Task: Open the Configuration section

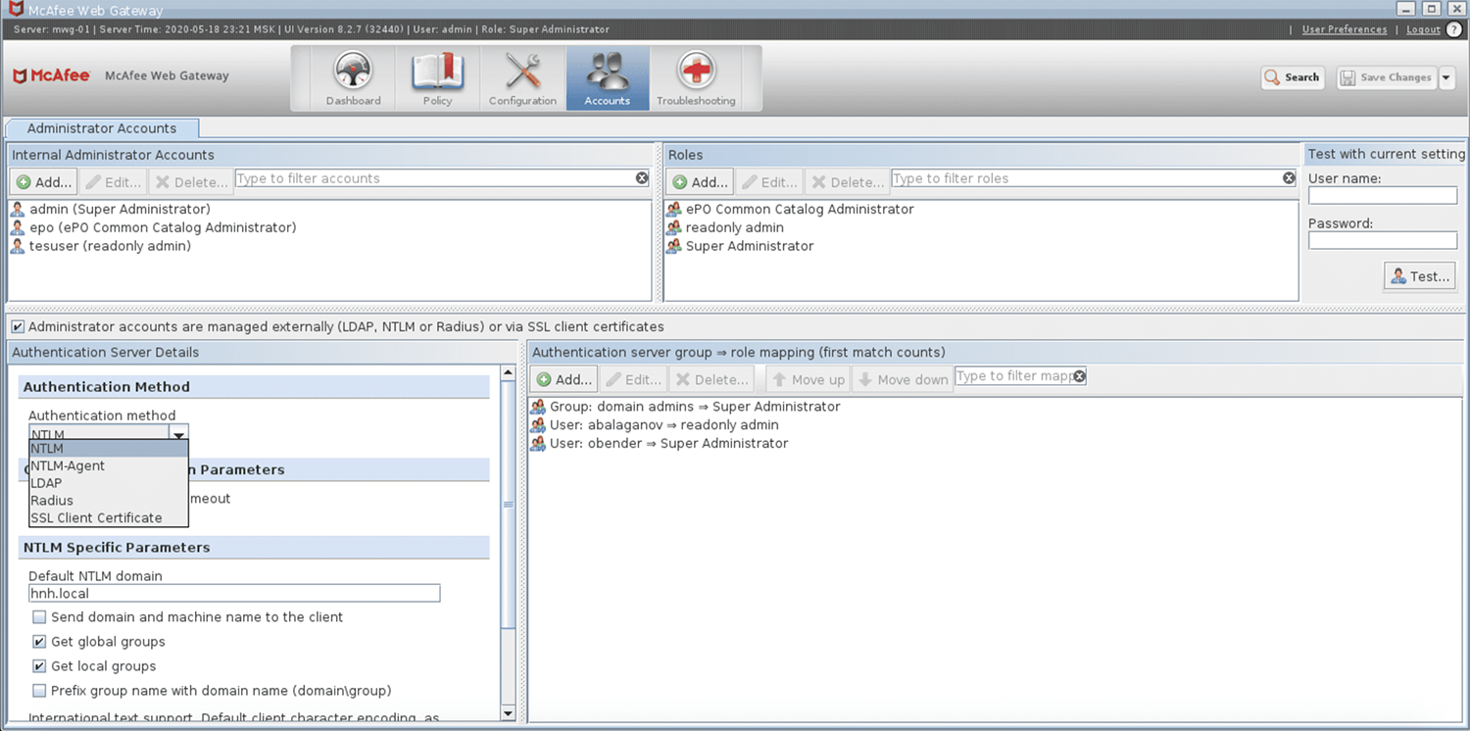Action: 522,77
